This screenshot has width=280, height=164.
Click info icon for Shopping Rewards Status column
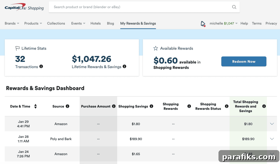[227, 106]
